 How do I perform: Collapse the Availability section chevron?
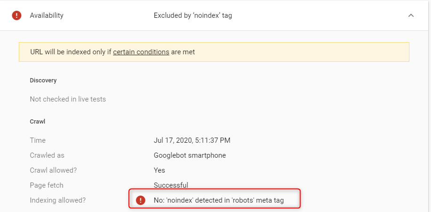coord(411,15)
